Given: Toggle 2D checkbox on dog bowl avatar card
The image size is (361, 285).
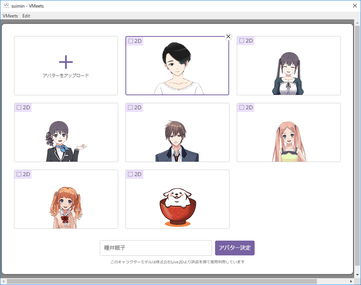Looking at the screenshot, I should [x=131, y=174].
